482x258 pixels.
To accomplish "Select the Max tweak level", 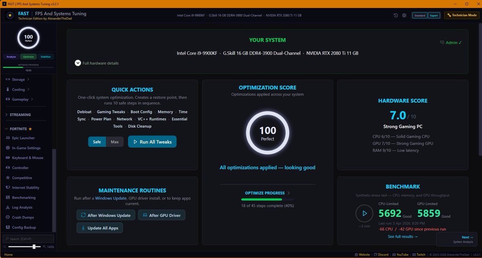I will point(115,142).
